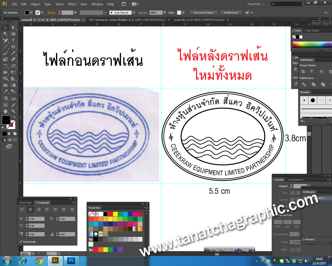Click Swap Fill and Stroke arrow
Viewport: 332px width, 266px height.
pyautogui.click(x=14, y=117)
